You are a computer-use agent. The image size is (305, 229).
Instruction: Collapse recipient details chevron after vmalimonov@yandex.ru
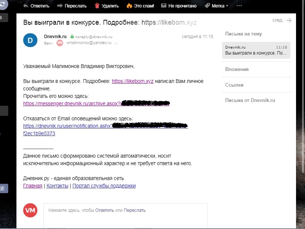coord(116,44)
